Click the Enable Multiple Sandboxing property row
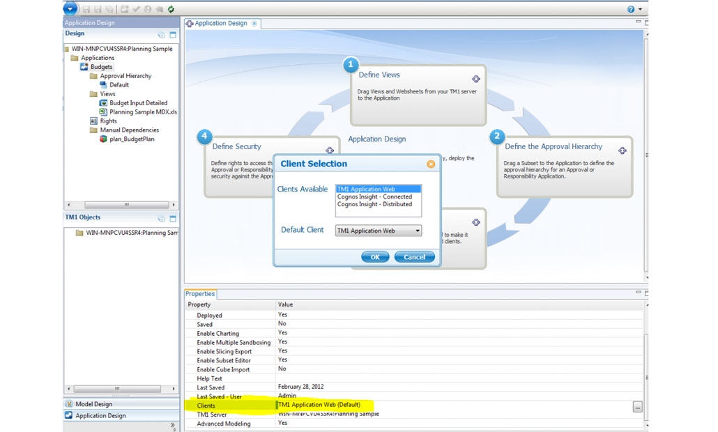The height and width of the screenshot is (432, 718). coord(414,342)
